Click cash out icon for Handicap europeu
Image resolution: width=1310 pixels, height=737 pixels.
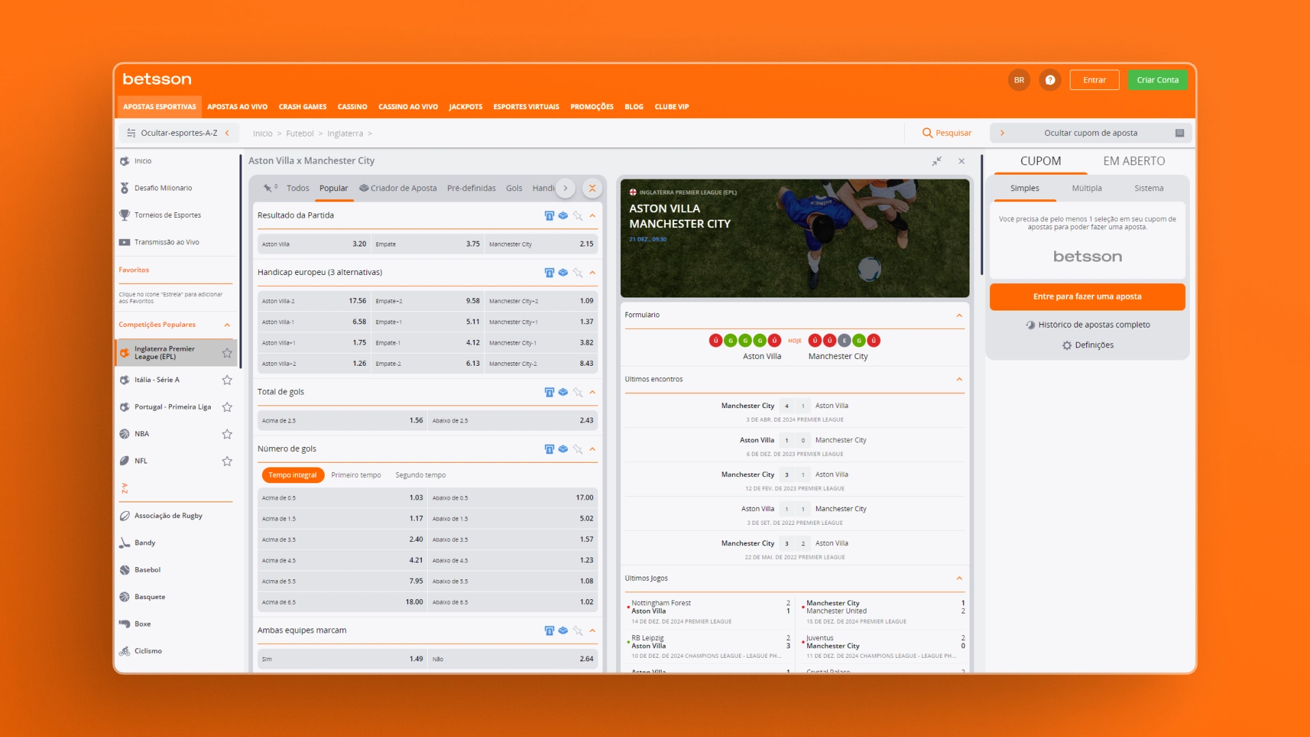[549, 272]
